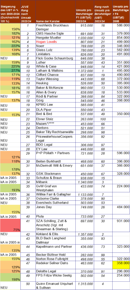Select the red 'Hogan Lovells' cell
Screen dimensions: 130x290
tap(55, 42)
